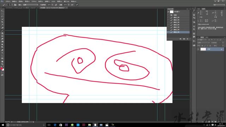Select the Pen tool
This screenshot has width=226, height=127.
(x=2, y=50)
